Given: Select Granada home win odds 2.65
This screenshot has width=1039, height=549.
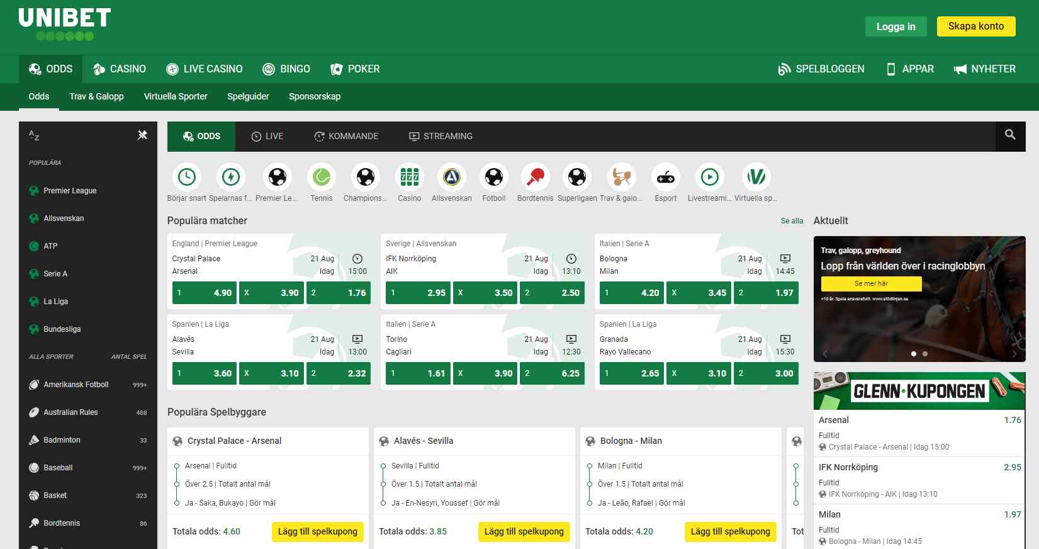Looking at the screenshot, I should tap(632, 373).
